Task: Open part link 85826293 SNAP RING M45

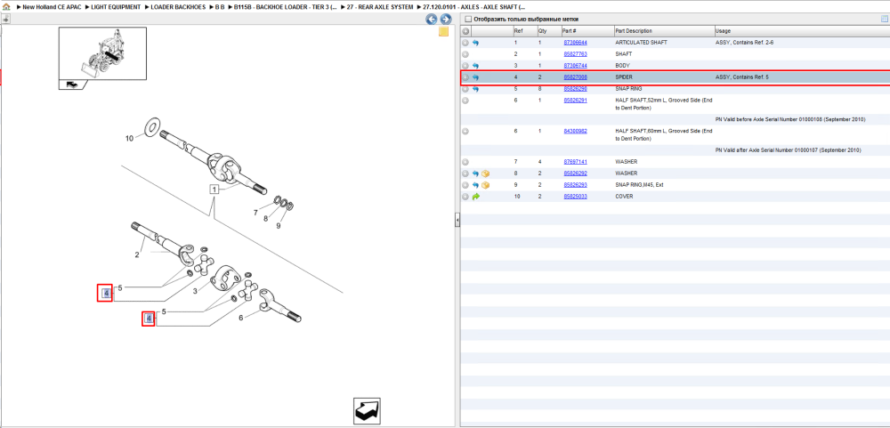Action: point(575,185)
